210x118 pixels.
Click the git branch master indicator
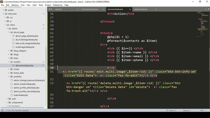coord(171,110)
